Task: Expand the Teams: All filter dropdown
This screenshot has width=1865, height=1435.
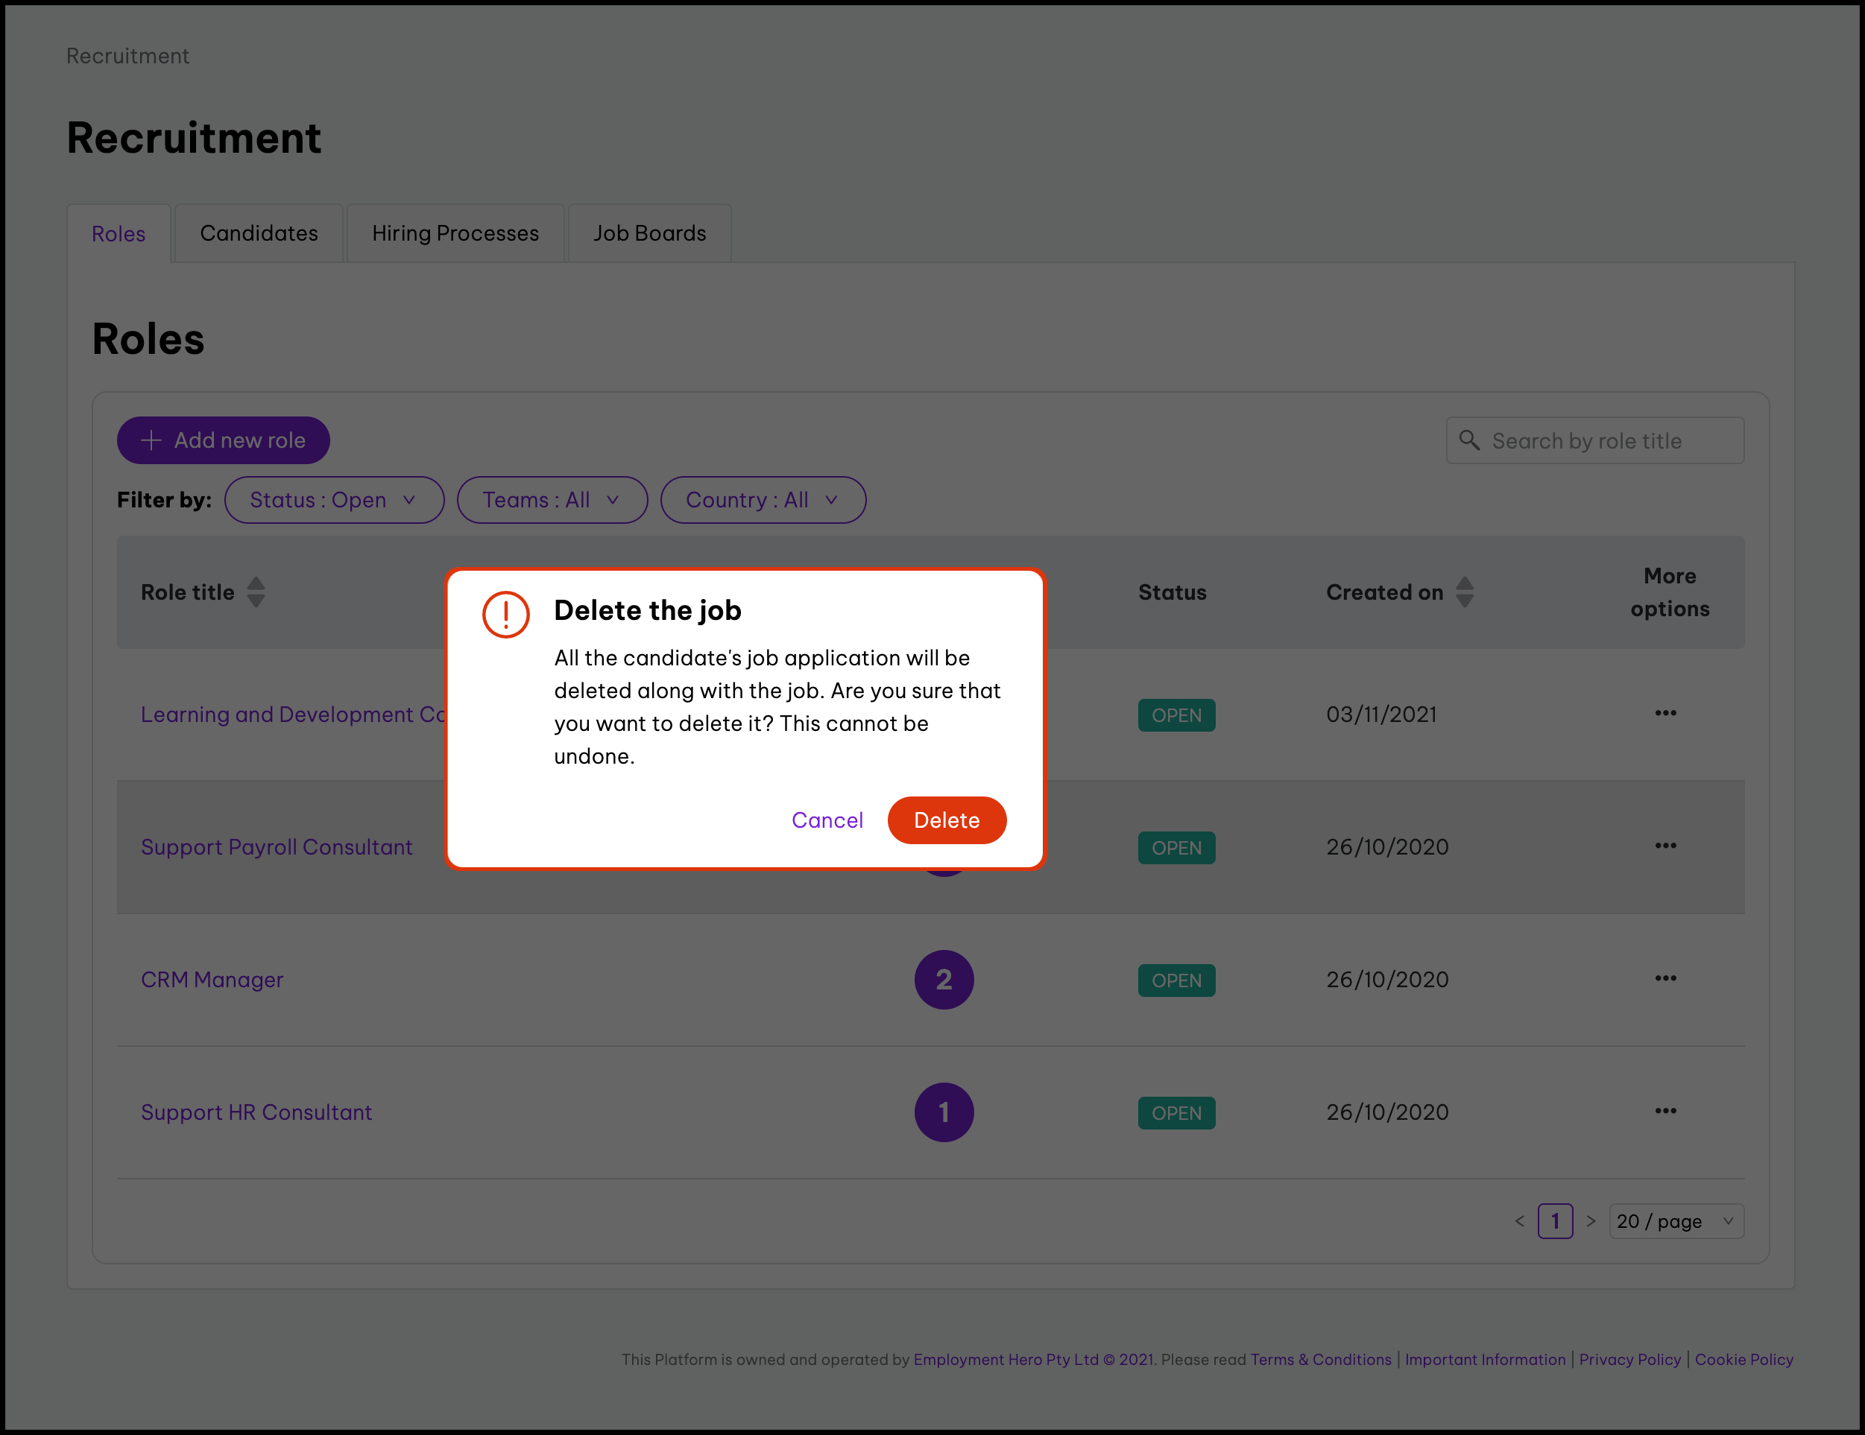Action: click(552, 499)
